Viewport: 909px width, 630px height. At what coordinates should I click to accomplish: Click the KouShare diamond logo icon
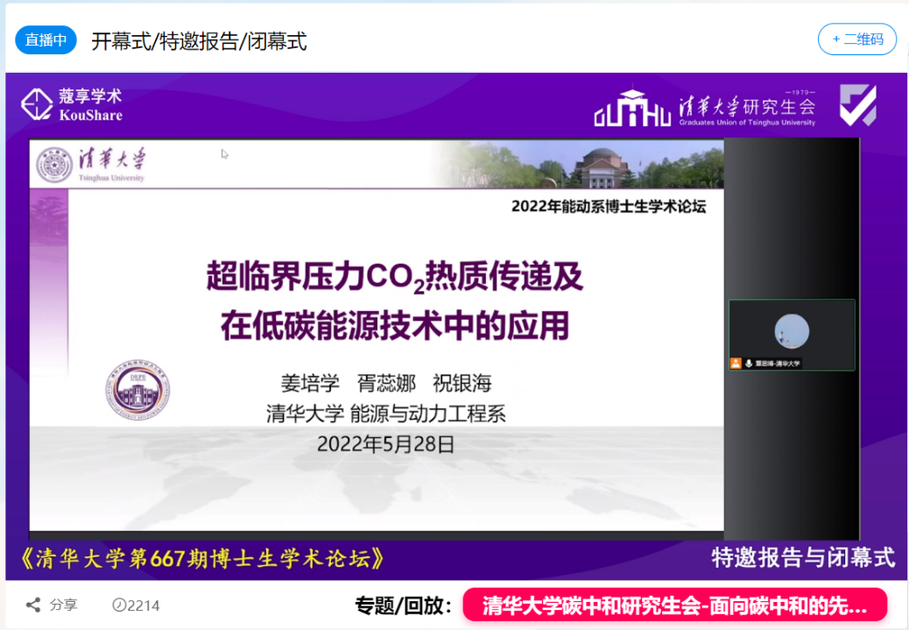[37, 104]
